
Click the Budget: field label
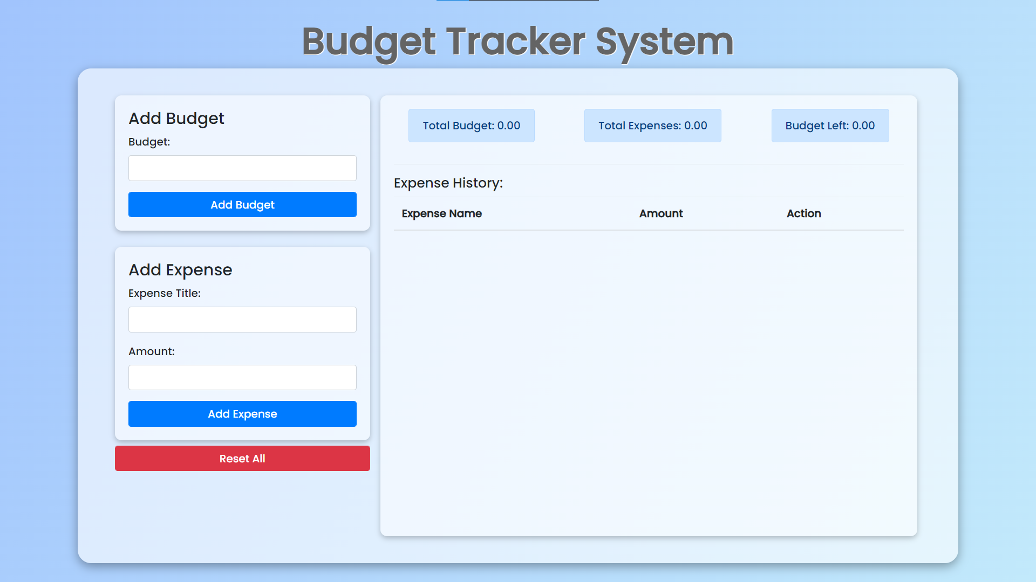point(149,142)
